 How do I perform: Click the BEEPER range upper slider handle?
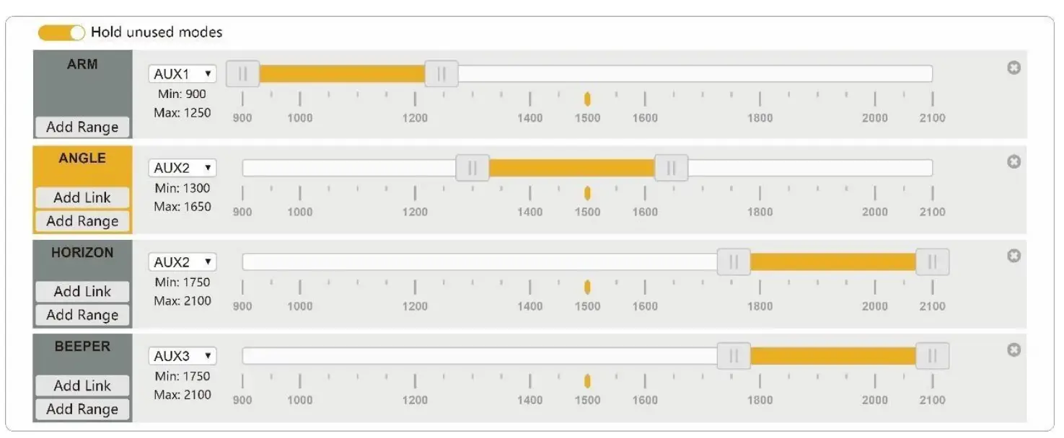(932, 356)
